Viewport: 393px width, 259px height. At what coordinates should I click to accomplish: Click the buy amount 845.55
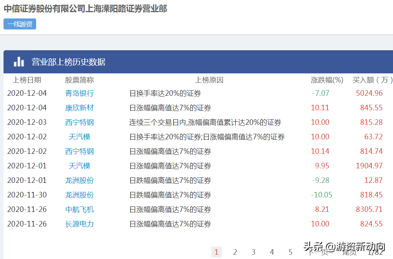[x=371, y=108]
